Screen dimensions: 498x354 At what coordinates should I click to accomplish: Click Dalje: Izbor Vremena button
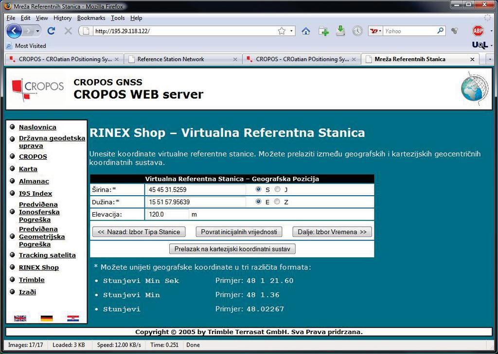pyautogui.click(x=332, y=232)
